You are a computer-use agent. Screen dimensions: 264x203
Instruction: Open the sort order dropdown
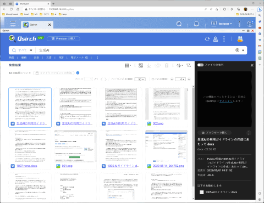click(179, 65)
